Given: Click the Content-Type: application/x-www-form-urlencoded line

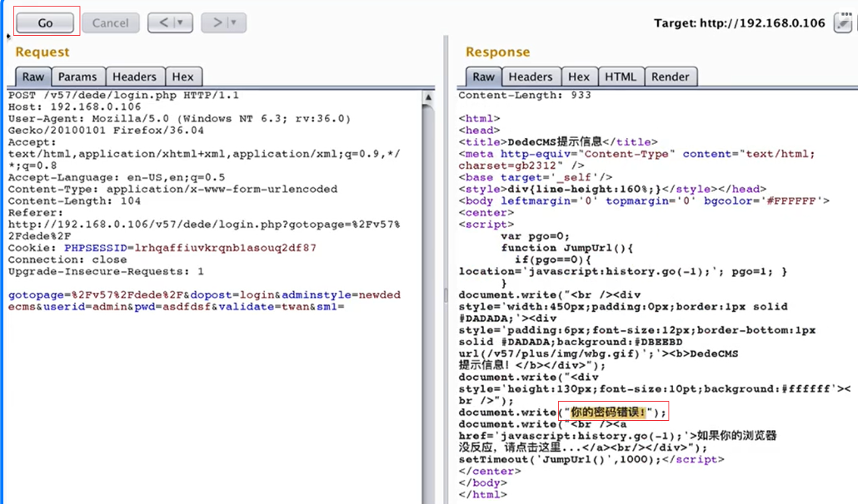Looking at the screenshot, I should (x=173, y=190).
